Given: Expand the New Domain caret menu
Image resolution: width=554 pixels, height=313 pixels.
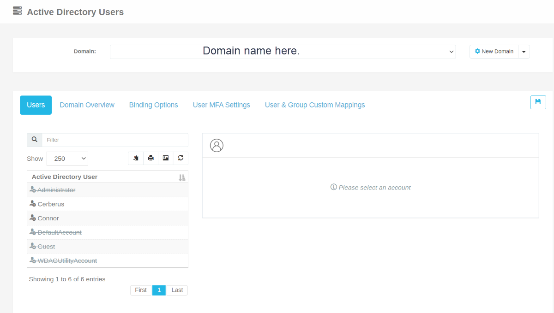Looking at the screenshot, I should click(524, 52).
